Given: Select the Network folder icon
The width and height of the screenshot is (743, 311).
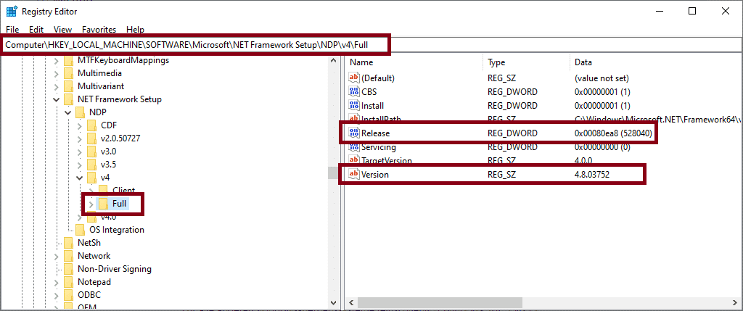Looking at the screenshot, I should pyautogui.click(x=69, y=256).
